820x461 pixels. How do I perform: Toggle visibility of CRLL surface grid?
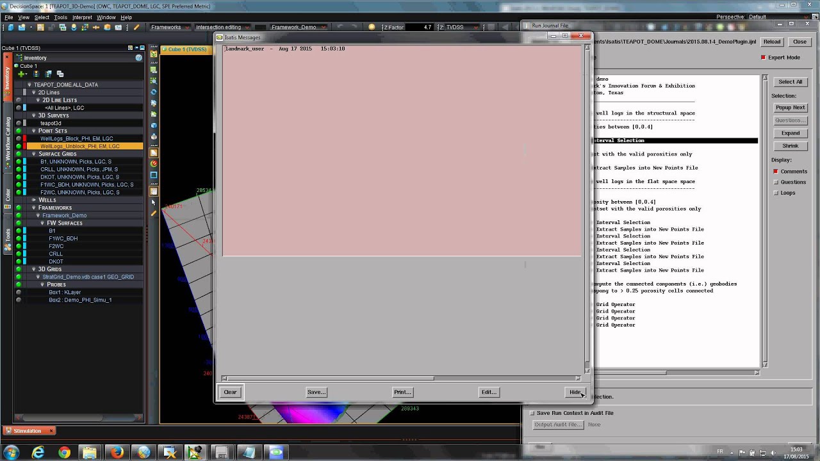tap(19, 169)
